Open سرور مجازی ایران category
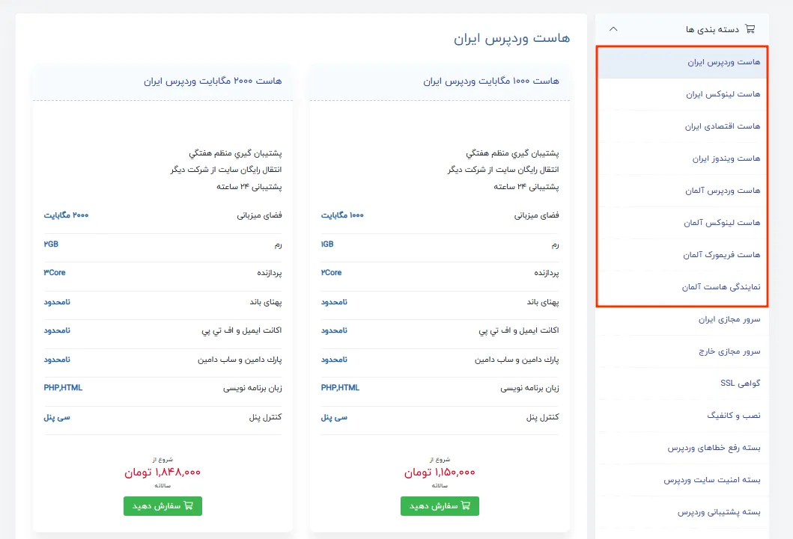Screen dimensions: 793x539 point(682,319)
